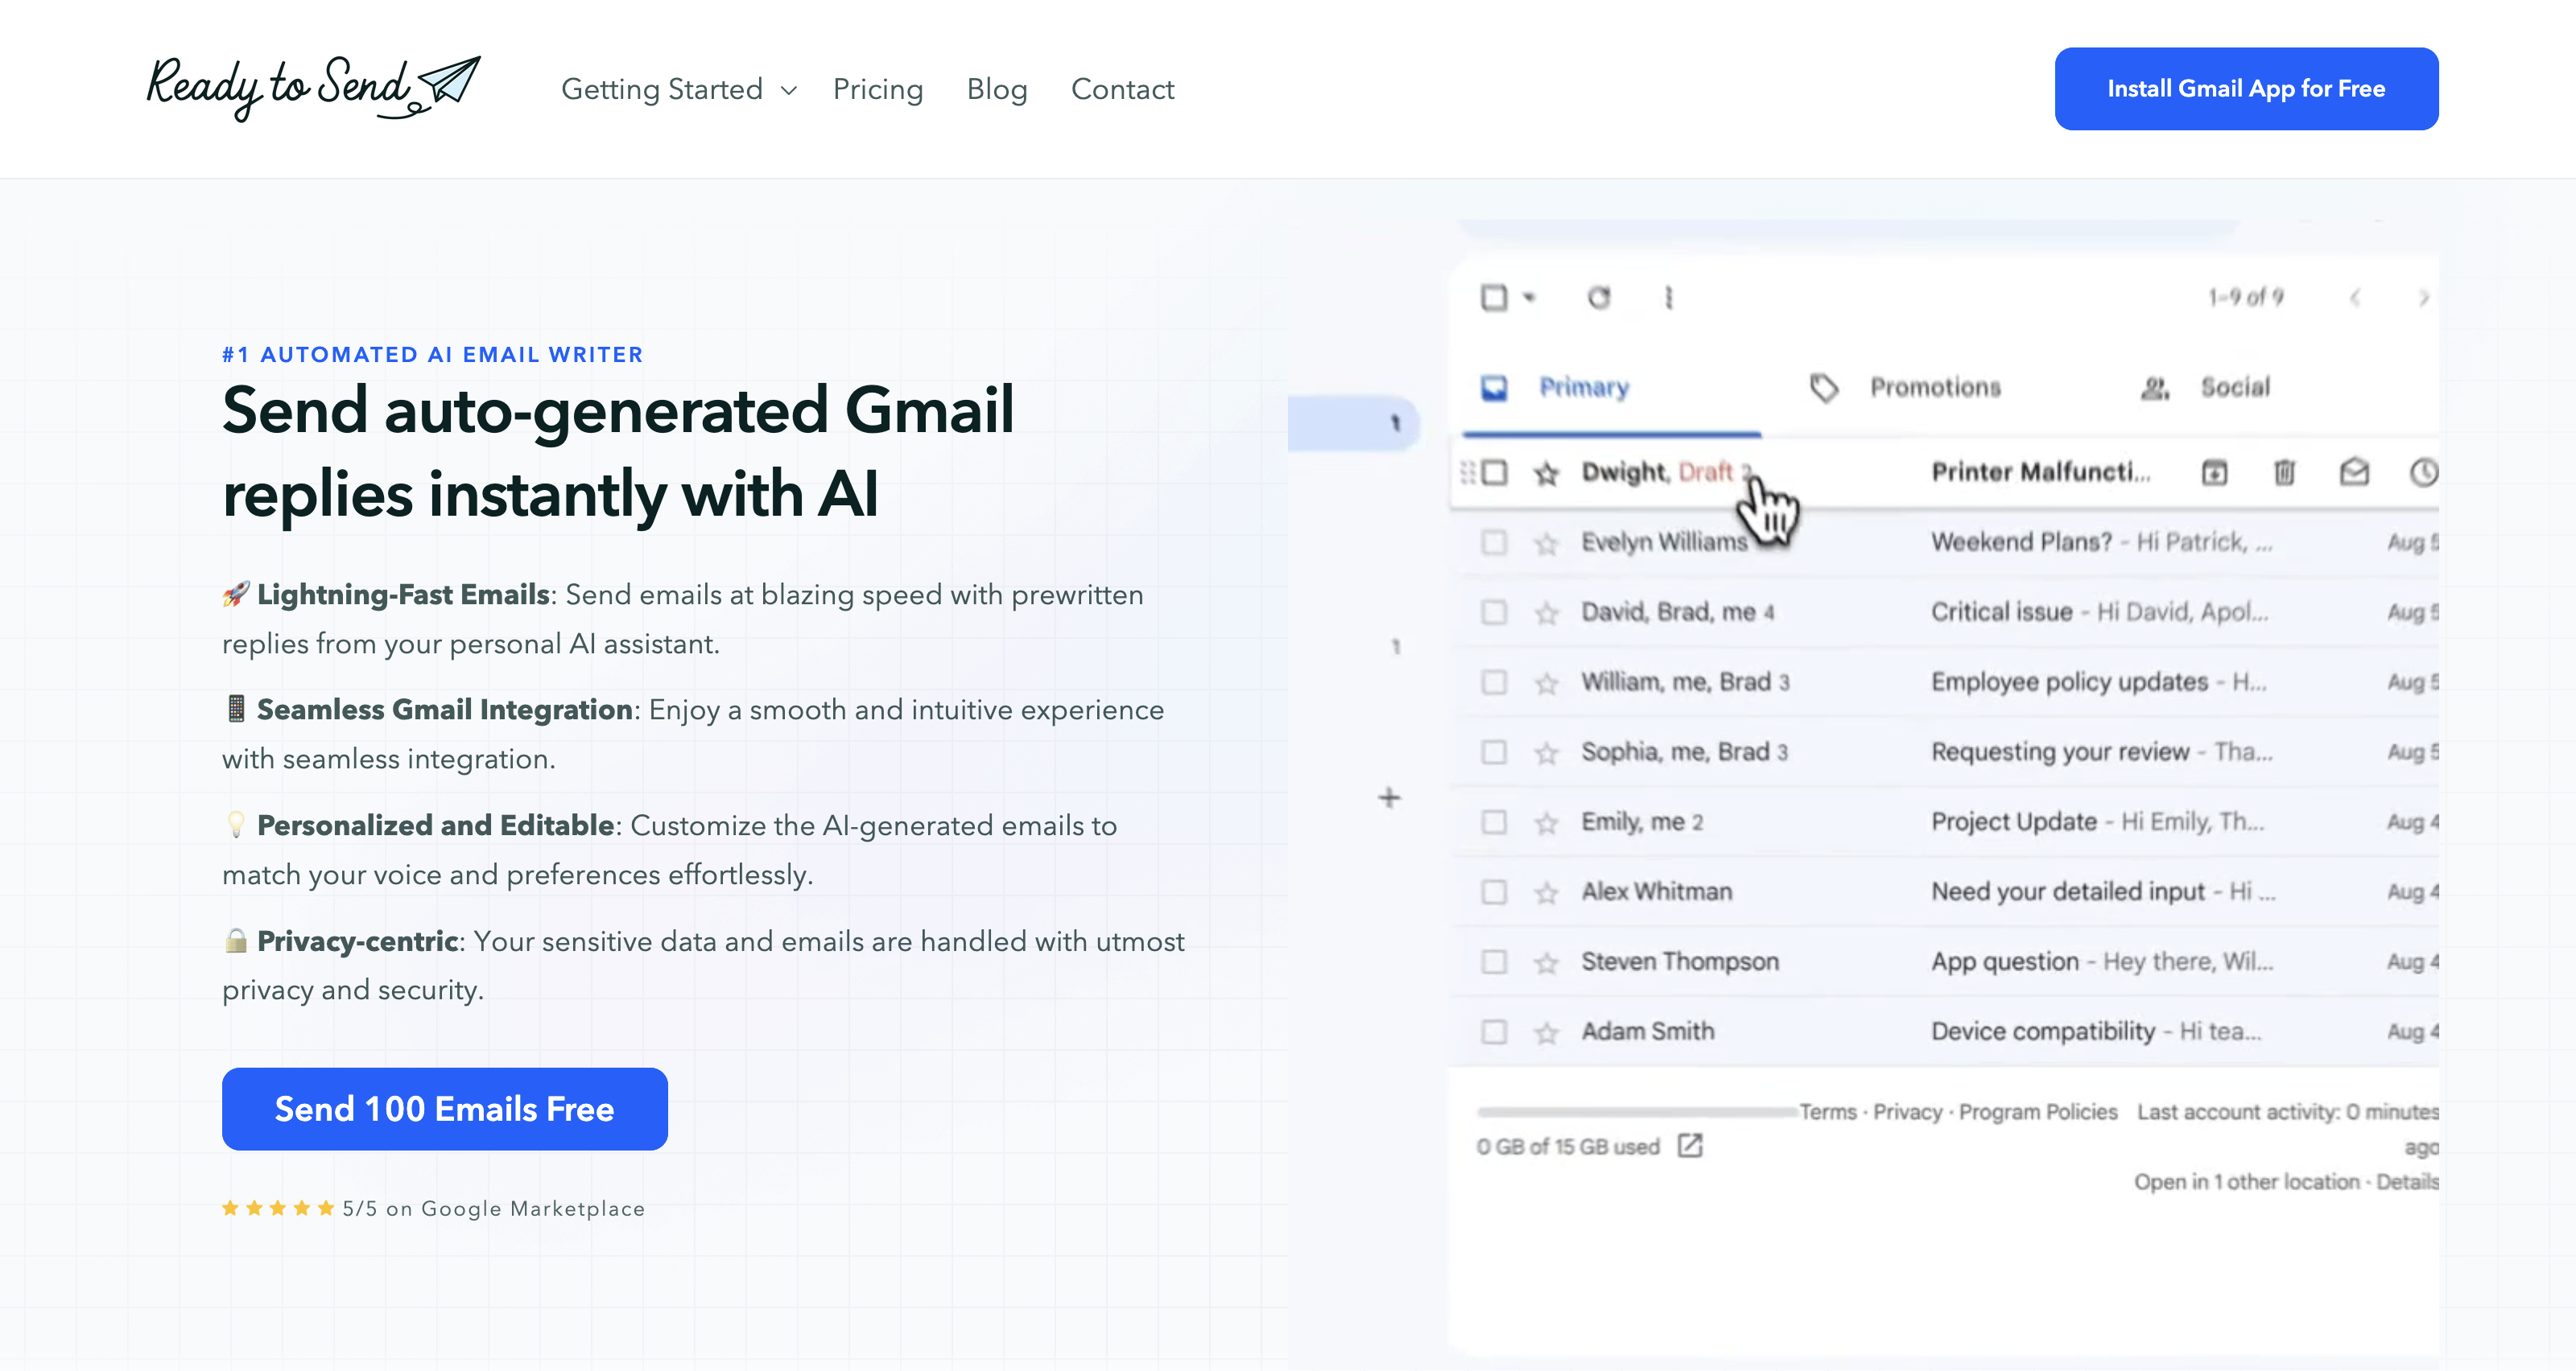Open the Printer Malfunction email subject
The image size is (2576, 1371).
coord(2040,471)
